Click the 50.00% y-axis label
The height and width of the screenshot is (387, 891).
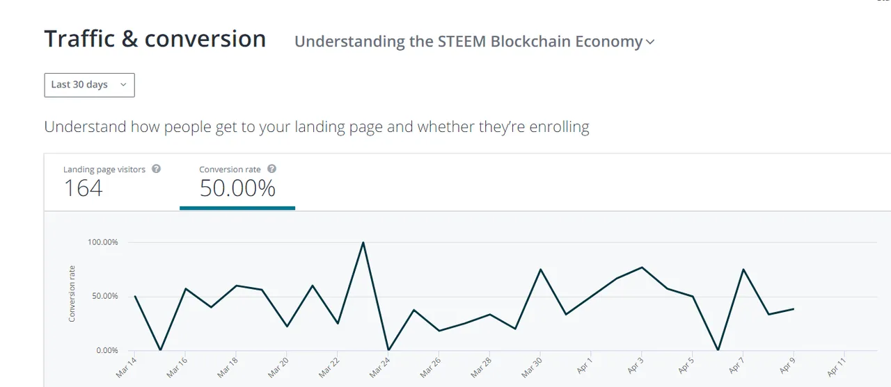pos(103,297)
